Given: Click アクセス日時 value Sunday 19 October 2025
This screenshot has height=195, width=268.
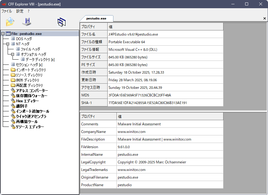Looking at the screenshot, I should pos(166,88).
